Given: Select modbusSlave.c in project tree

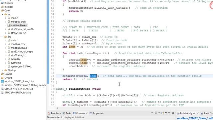Looking at the screenshot, I should point(19,48).
